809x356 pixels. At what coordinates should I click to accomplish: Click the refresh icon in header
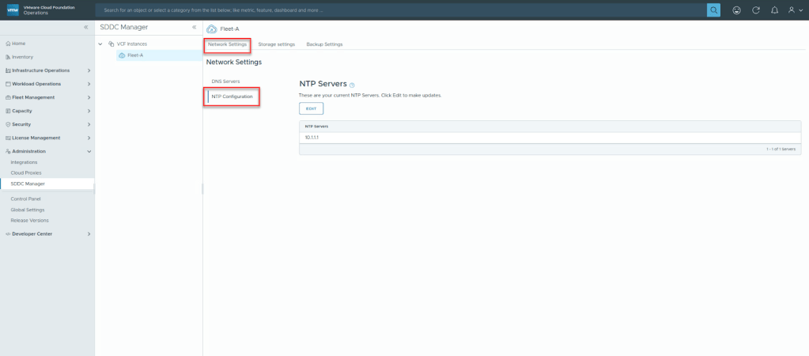point(756,9)
